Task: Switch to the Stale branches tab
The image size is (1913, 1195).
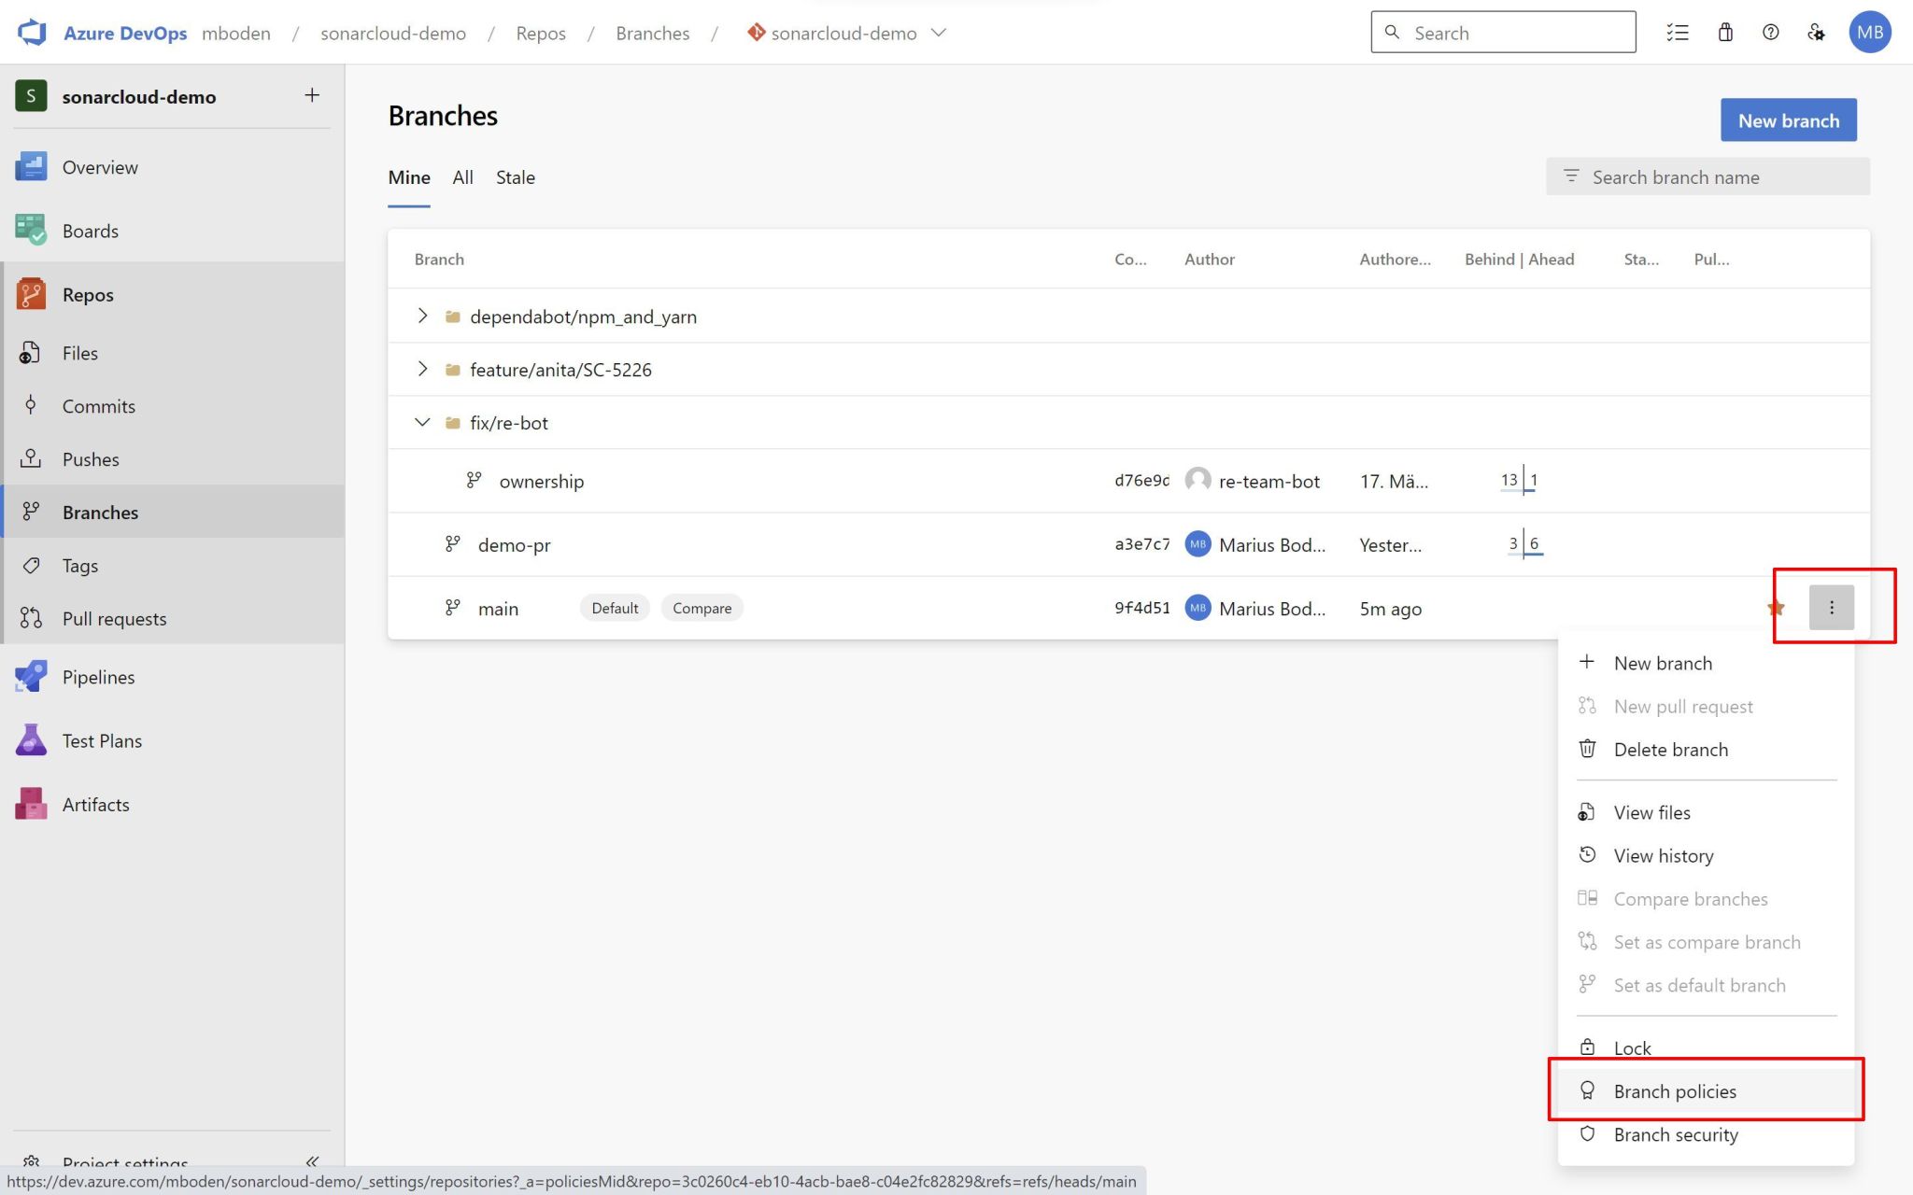Action: (515, 177)
